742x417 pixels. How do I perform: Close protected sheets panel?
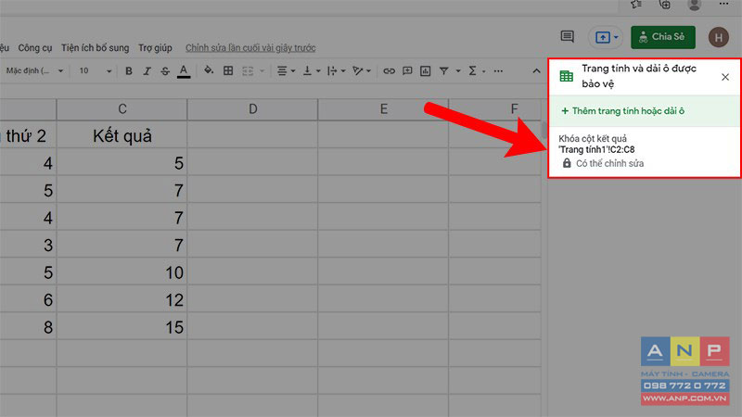(x=725, y=77)
